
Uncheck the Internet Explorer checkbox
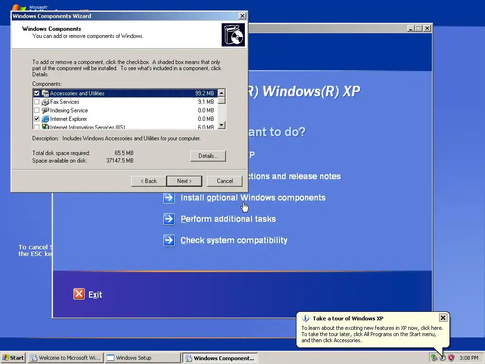(x=37, y=119)
